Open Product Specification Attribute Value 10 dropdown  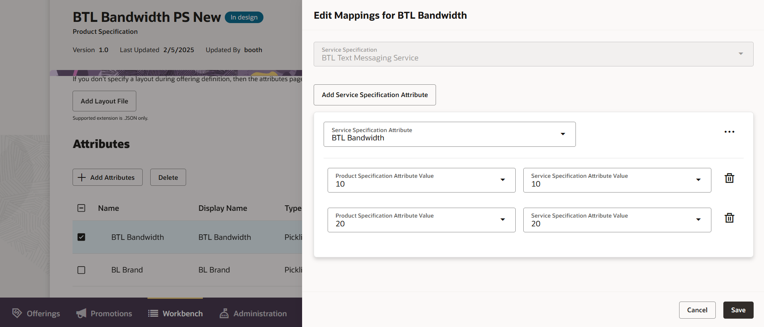tap(503, 180)
